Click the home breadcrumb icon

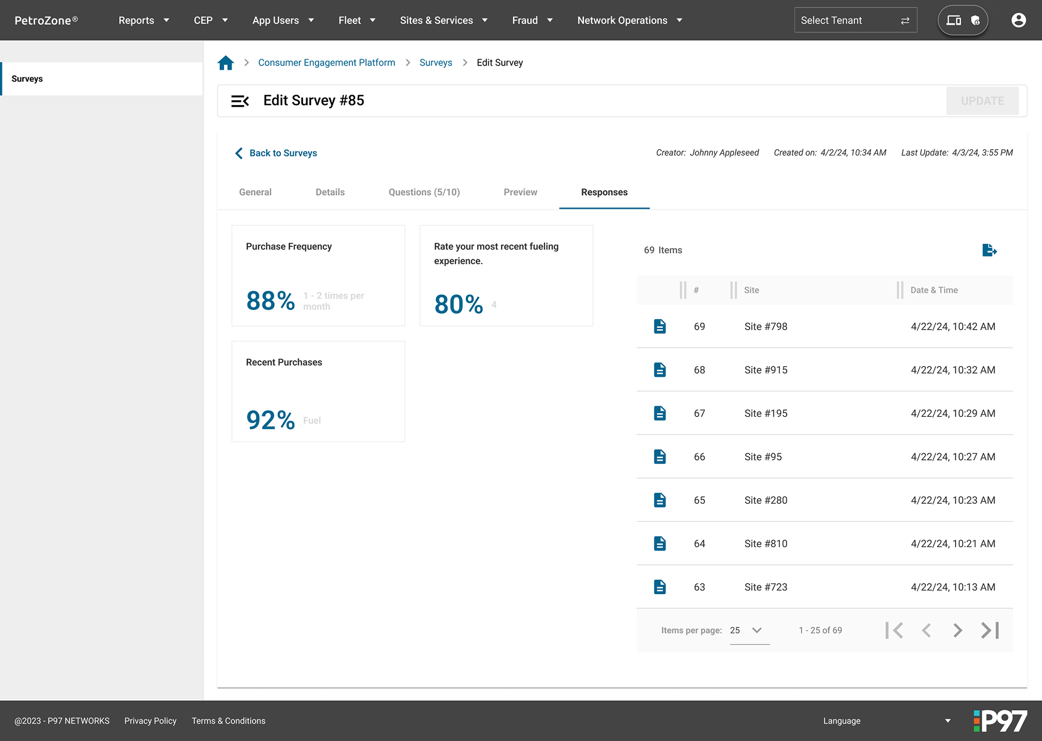(226, 63)
